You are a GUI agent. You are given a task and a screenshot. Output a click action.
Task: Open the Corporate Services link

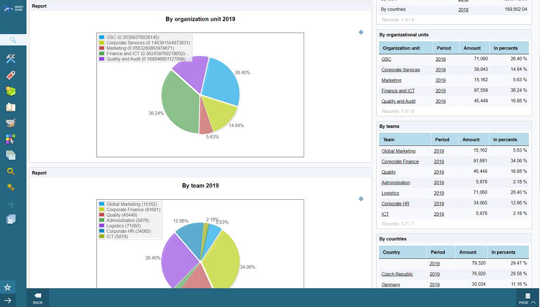coord(401,70)
